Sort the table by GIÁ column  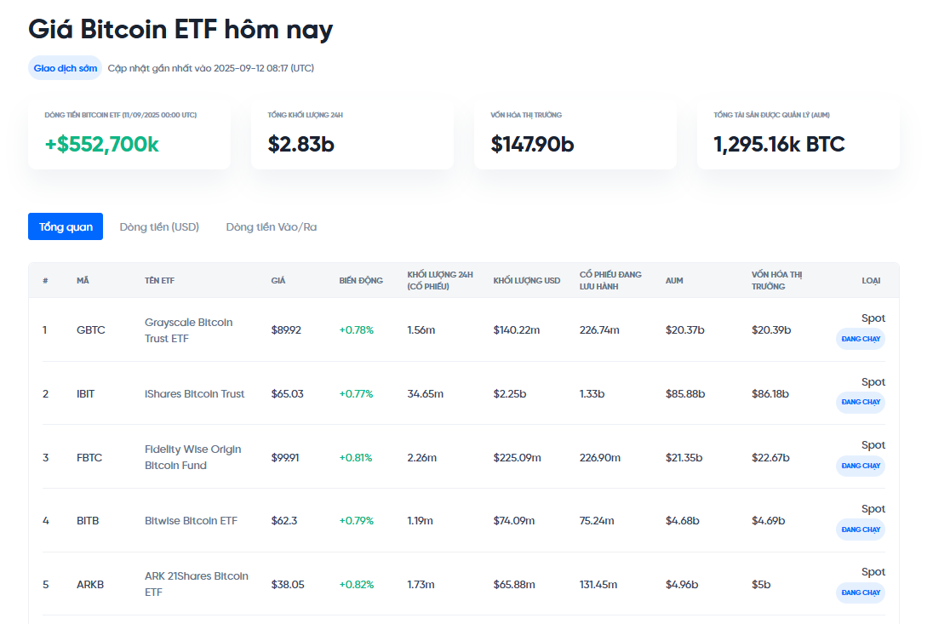coord(276,280)
